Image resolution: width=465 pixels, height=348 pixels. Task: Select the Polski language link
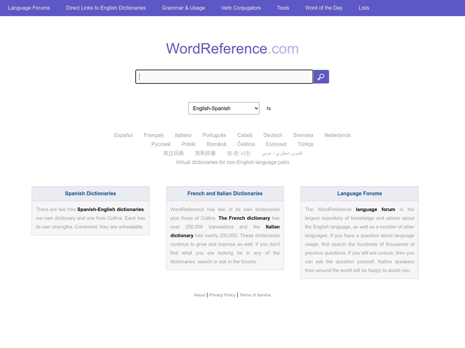tap(189, 144)
